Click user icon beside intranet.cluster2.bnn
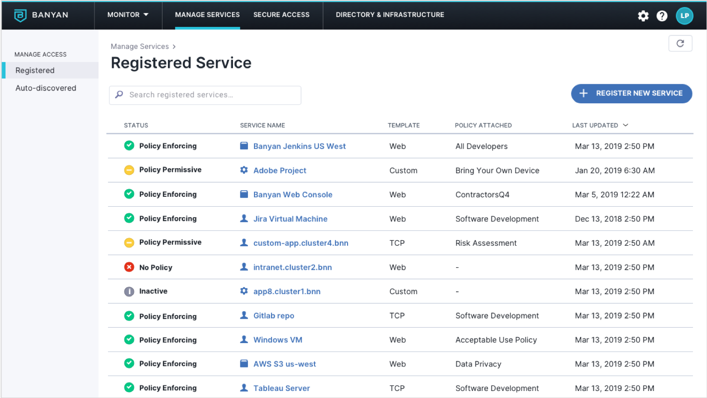Screen dimensions: 707x398 coord(244,267)
